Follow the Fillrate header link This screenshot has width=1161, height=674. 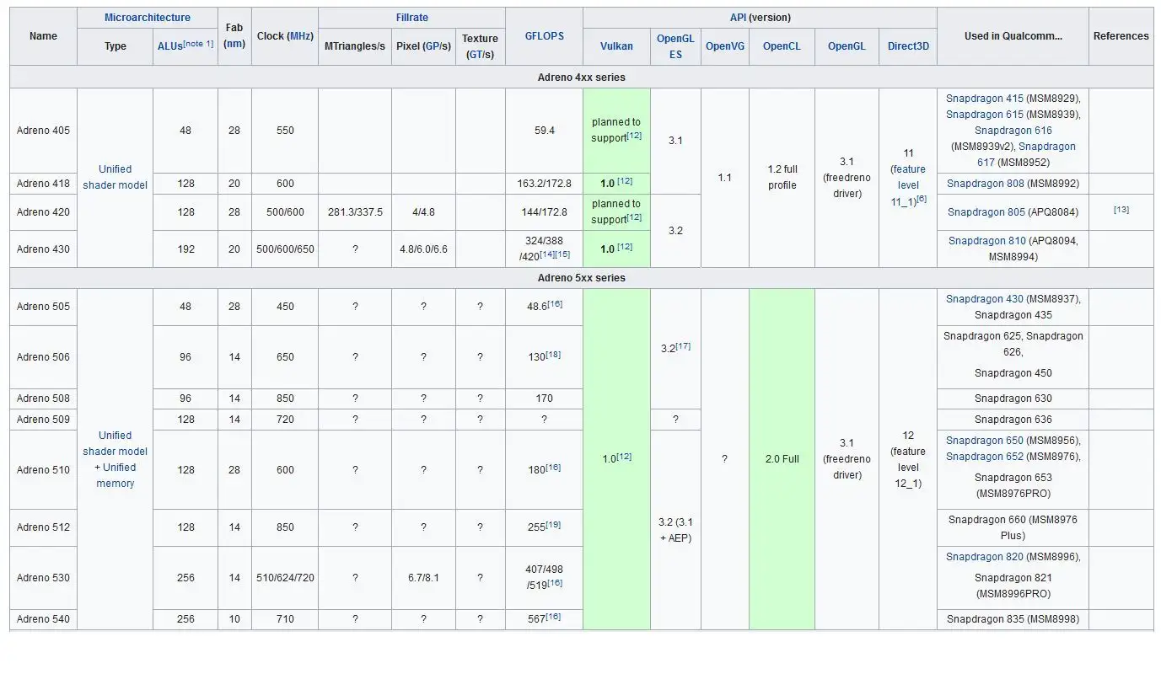411,18
